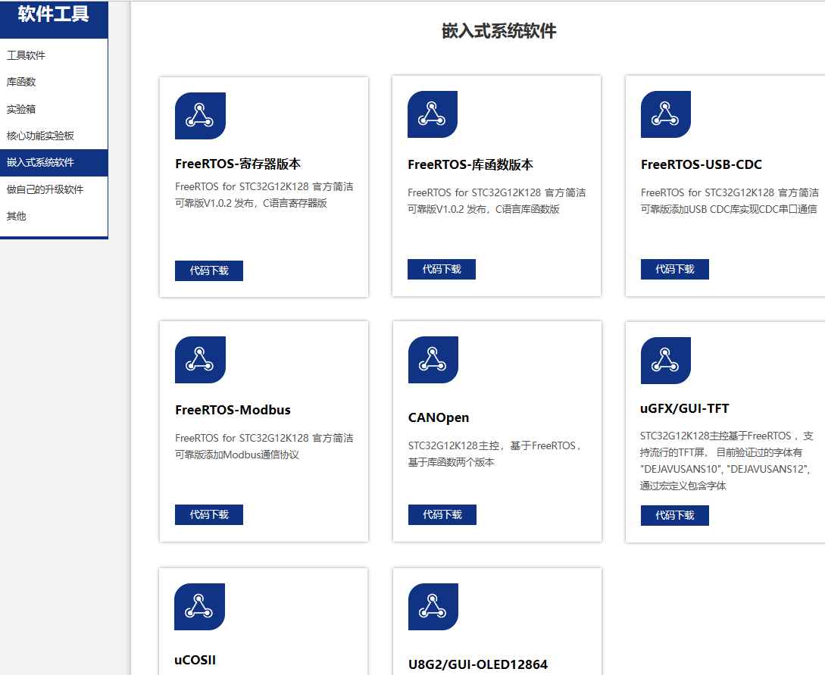825x675 pixels.
Task: Click the uGFX/GUI-TFT title
Action: [x=685, y=409]
